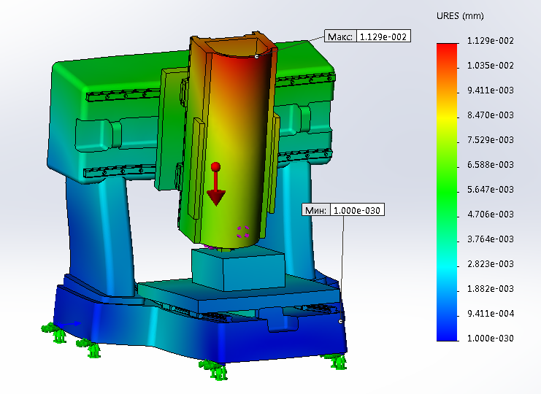Click the bottom legend value 1.000e-030
Screen dimensions: 541x394
coord(491,339)
